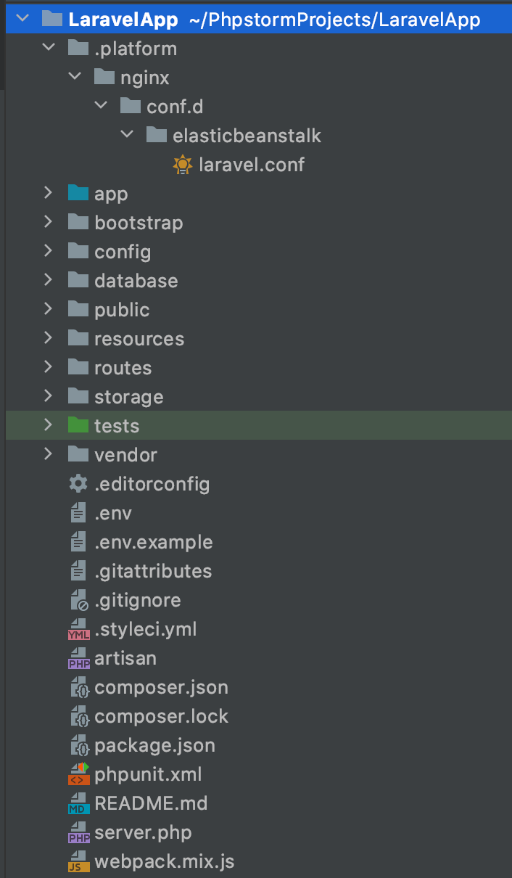Collapse the conf.d folder chevron
512x878 pixels.
tap(101, 106)
